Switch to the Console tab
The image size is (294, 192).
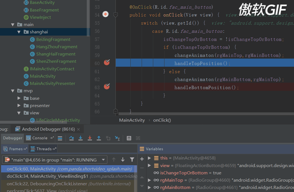(39, 138)
